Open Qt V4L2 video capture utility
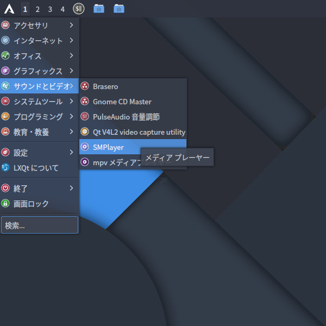 point(133,132)
